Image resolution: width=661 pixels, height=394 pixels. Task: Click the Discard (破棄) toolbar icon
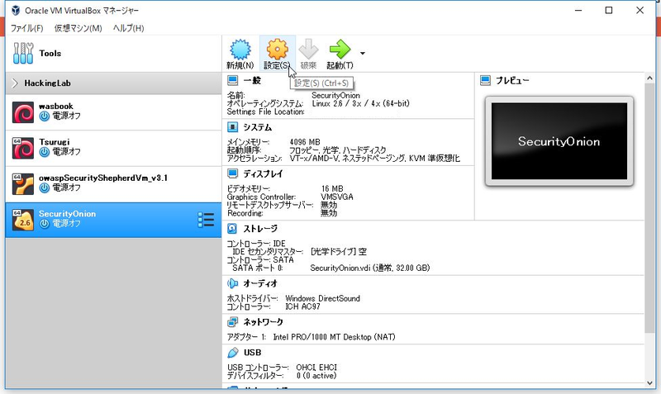[x=308, y=50]
